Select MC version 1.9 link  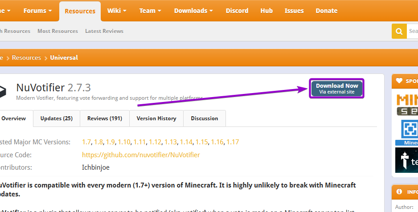111,142
